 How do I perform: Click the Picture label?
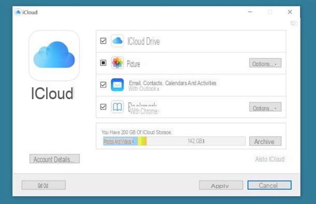click(x=133, y=64)
